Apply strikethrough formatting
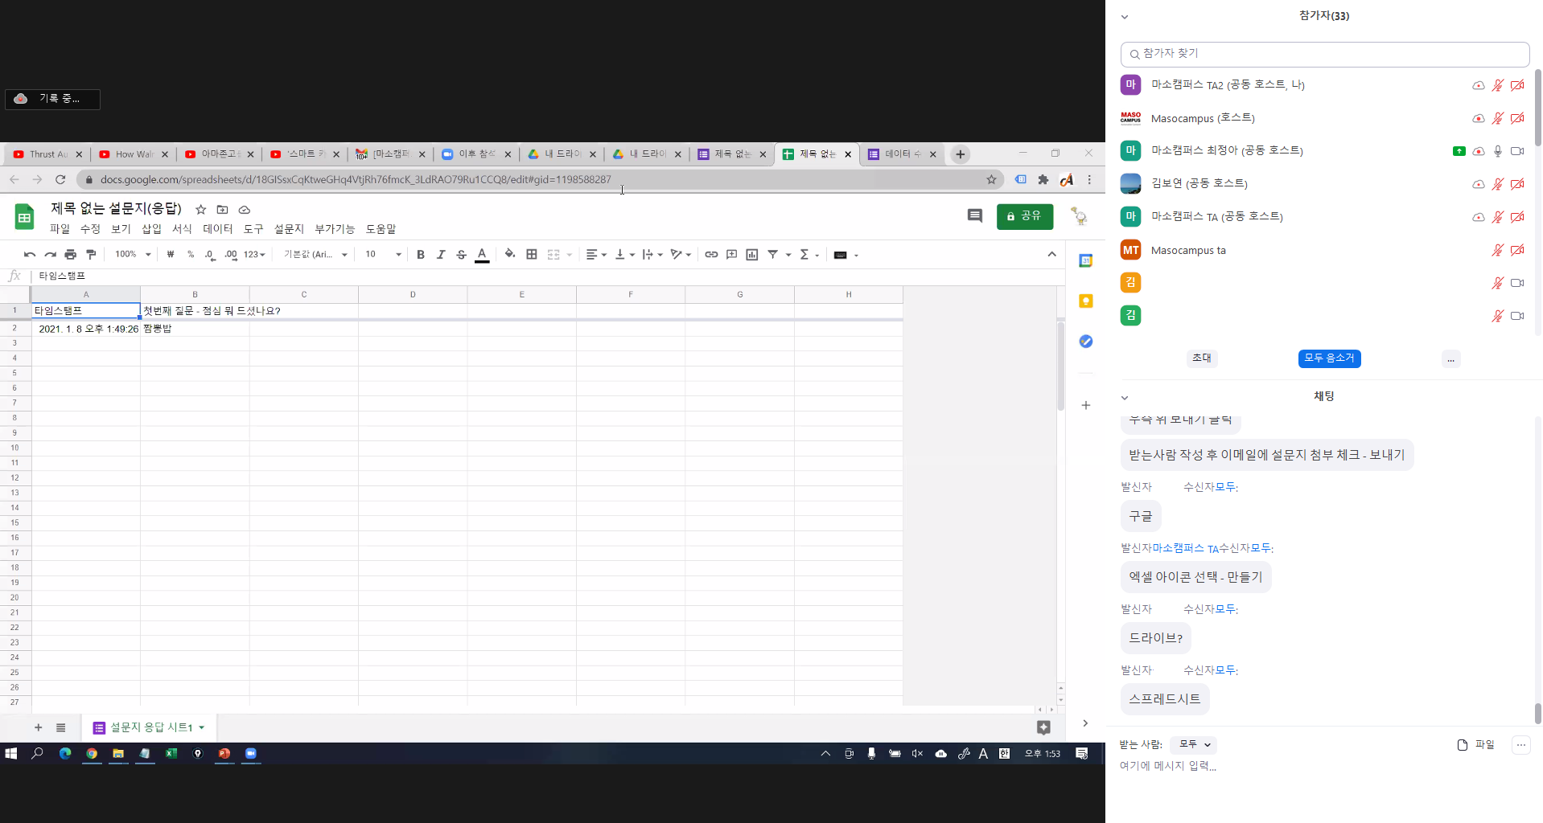1543x823 pixels. coord(461,255)
